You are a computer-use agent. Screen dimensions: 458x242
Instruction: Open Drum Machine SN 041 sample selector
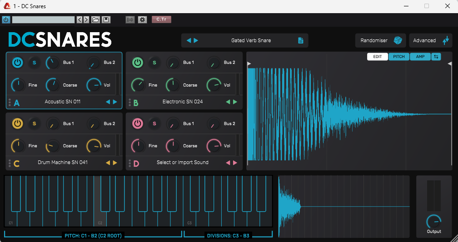pyautogui.click(x=63, y=162)
